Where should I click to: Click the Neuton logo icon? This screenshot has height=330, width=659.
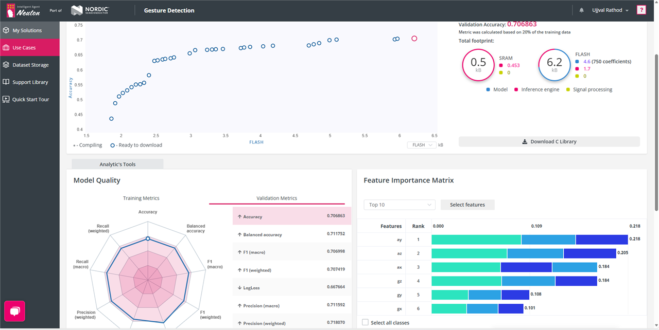point(10,10)
